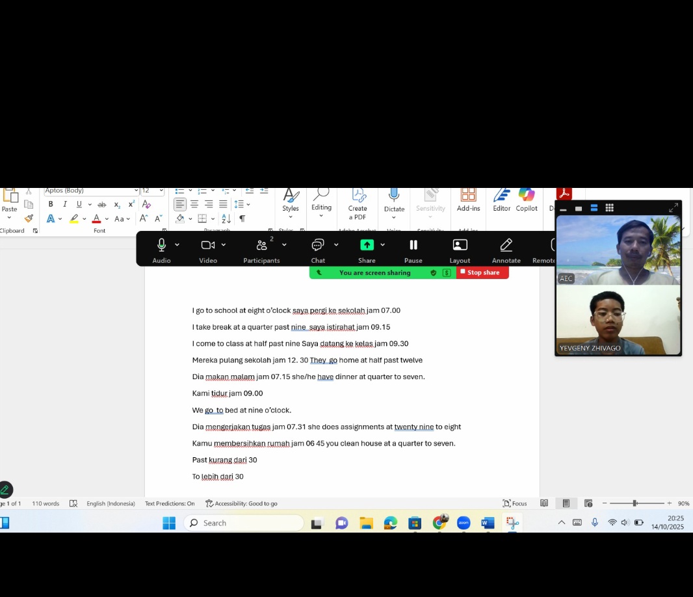693x597 pixels.
Task: Align text right
Action: pyautogui.click(x=209, y=204)
